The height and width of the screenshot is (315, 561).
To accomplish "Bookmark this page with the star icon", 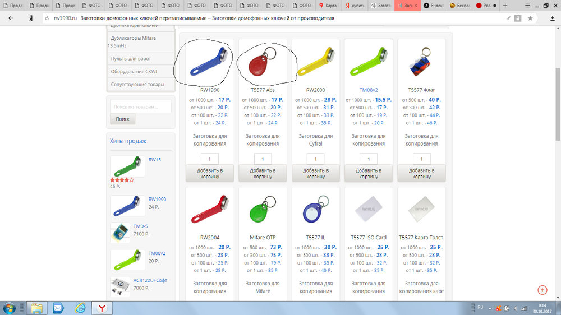I will point(530,18).
